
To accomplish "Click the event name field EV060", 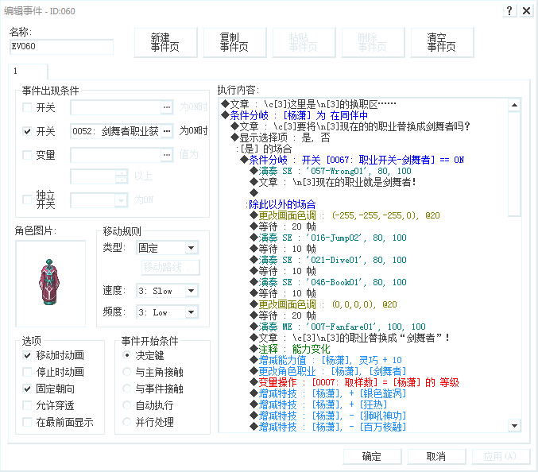I will [x=61, y=46].
